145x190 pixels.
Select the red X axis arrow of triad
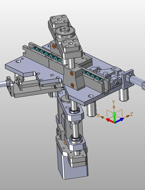click(109, 120)
